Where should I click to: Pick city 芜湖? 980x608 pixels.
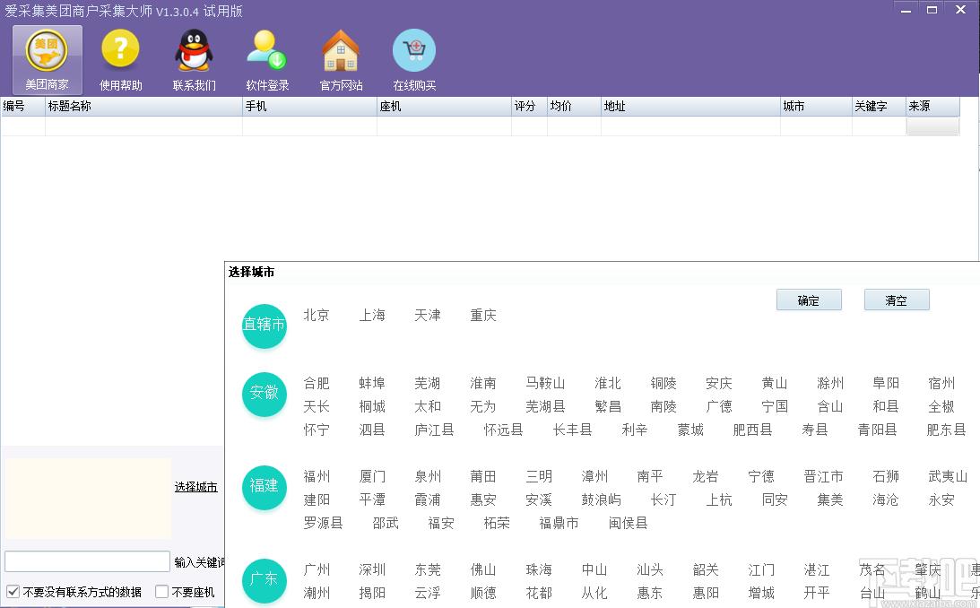click(428, 383)
